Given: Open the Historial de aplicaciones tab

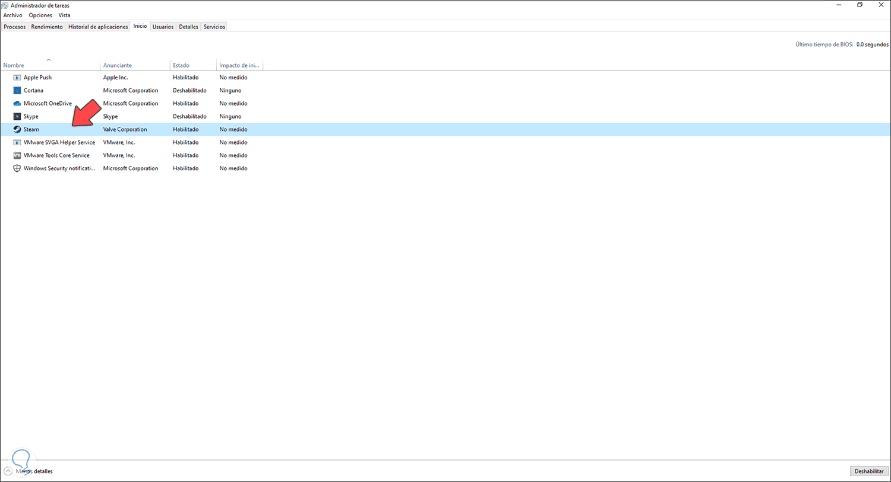Looking at the screenshot, I should pyautogui.click(x=98, y=27).
